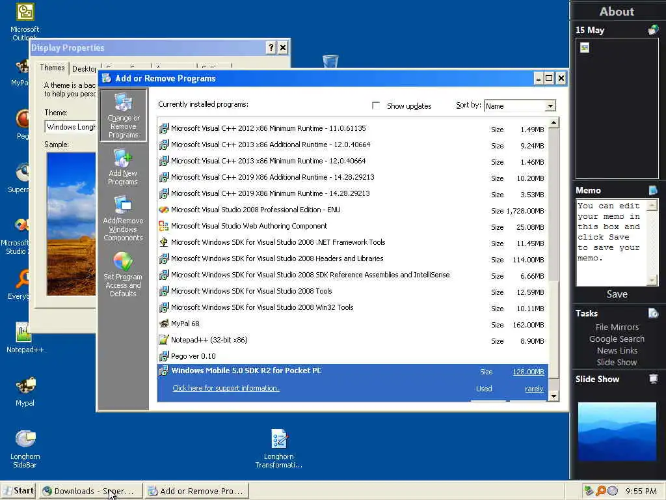Open Mypal desktop shortcut
The width and height of the screenshot is (666, 500).
[25, 391]
